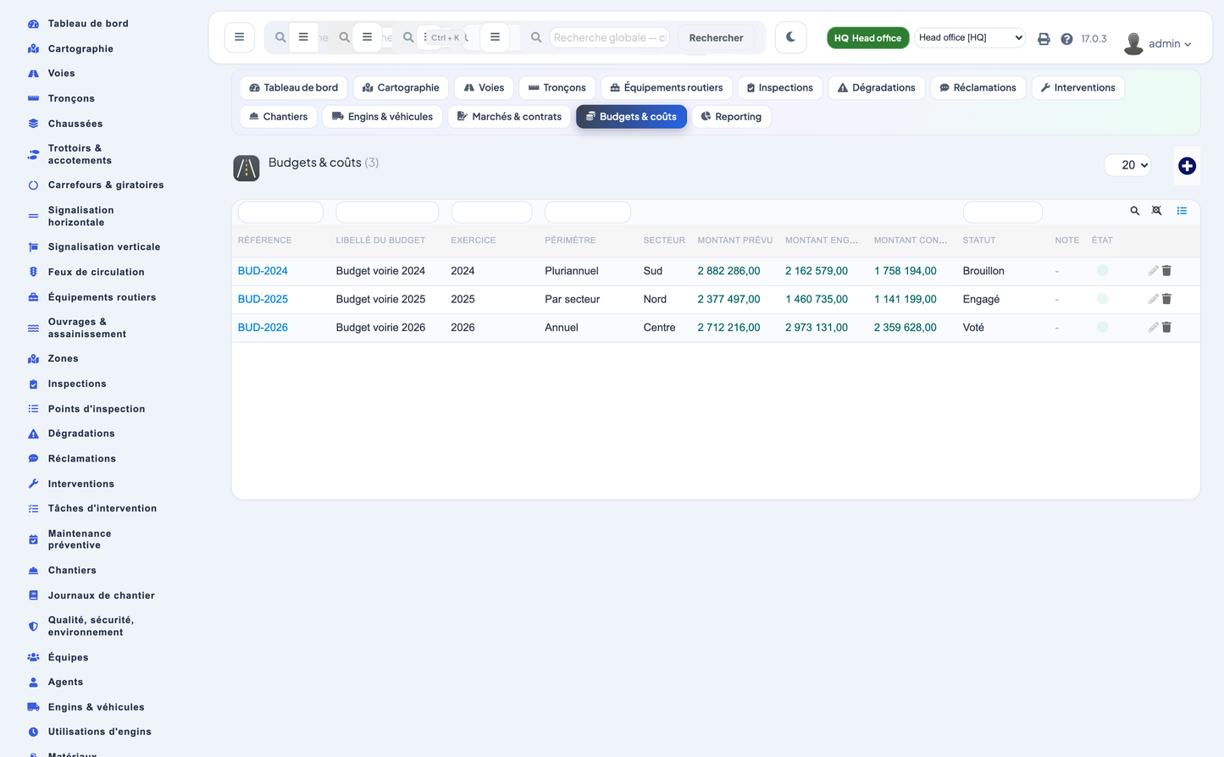Open the column selector list icon
The width and height of the screenshot is (1224, 757).
coord(1182,211)
